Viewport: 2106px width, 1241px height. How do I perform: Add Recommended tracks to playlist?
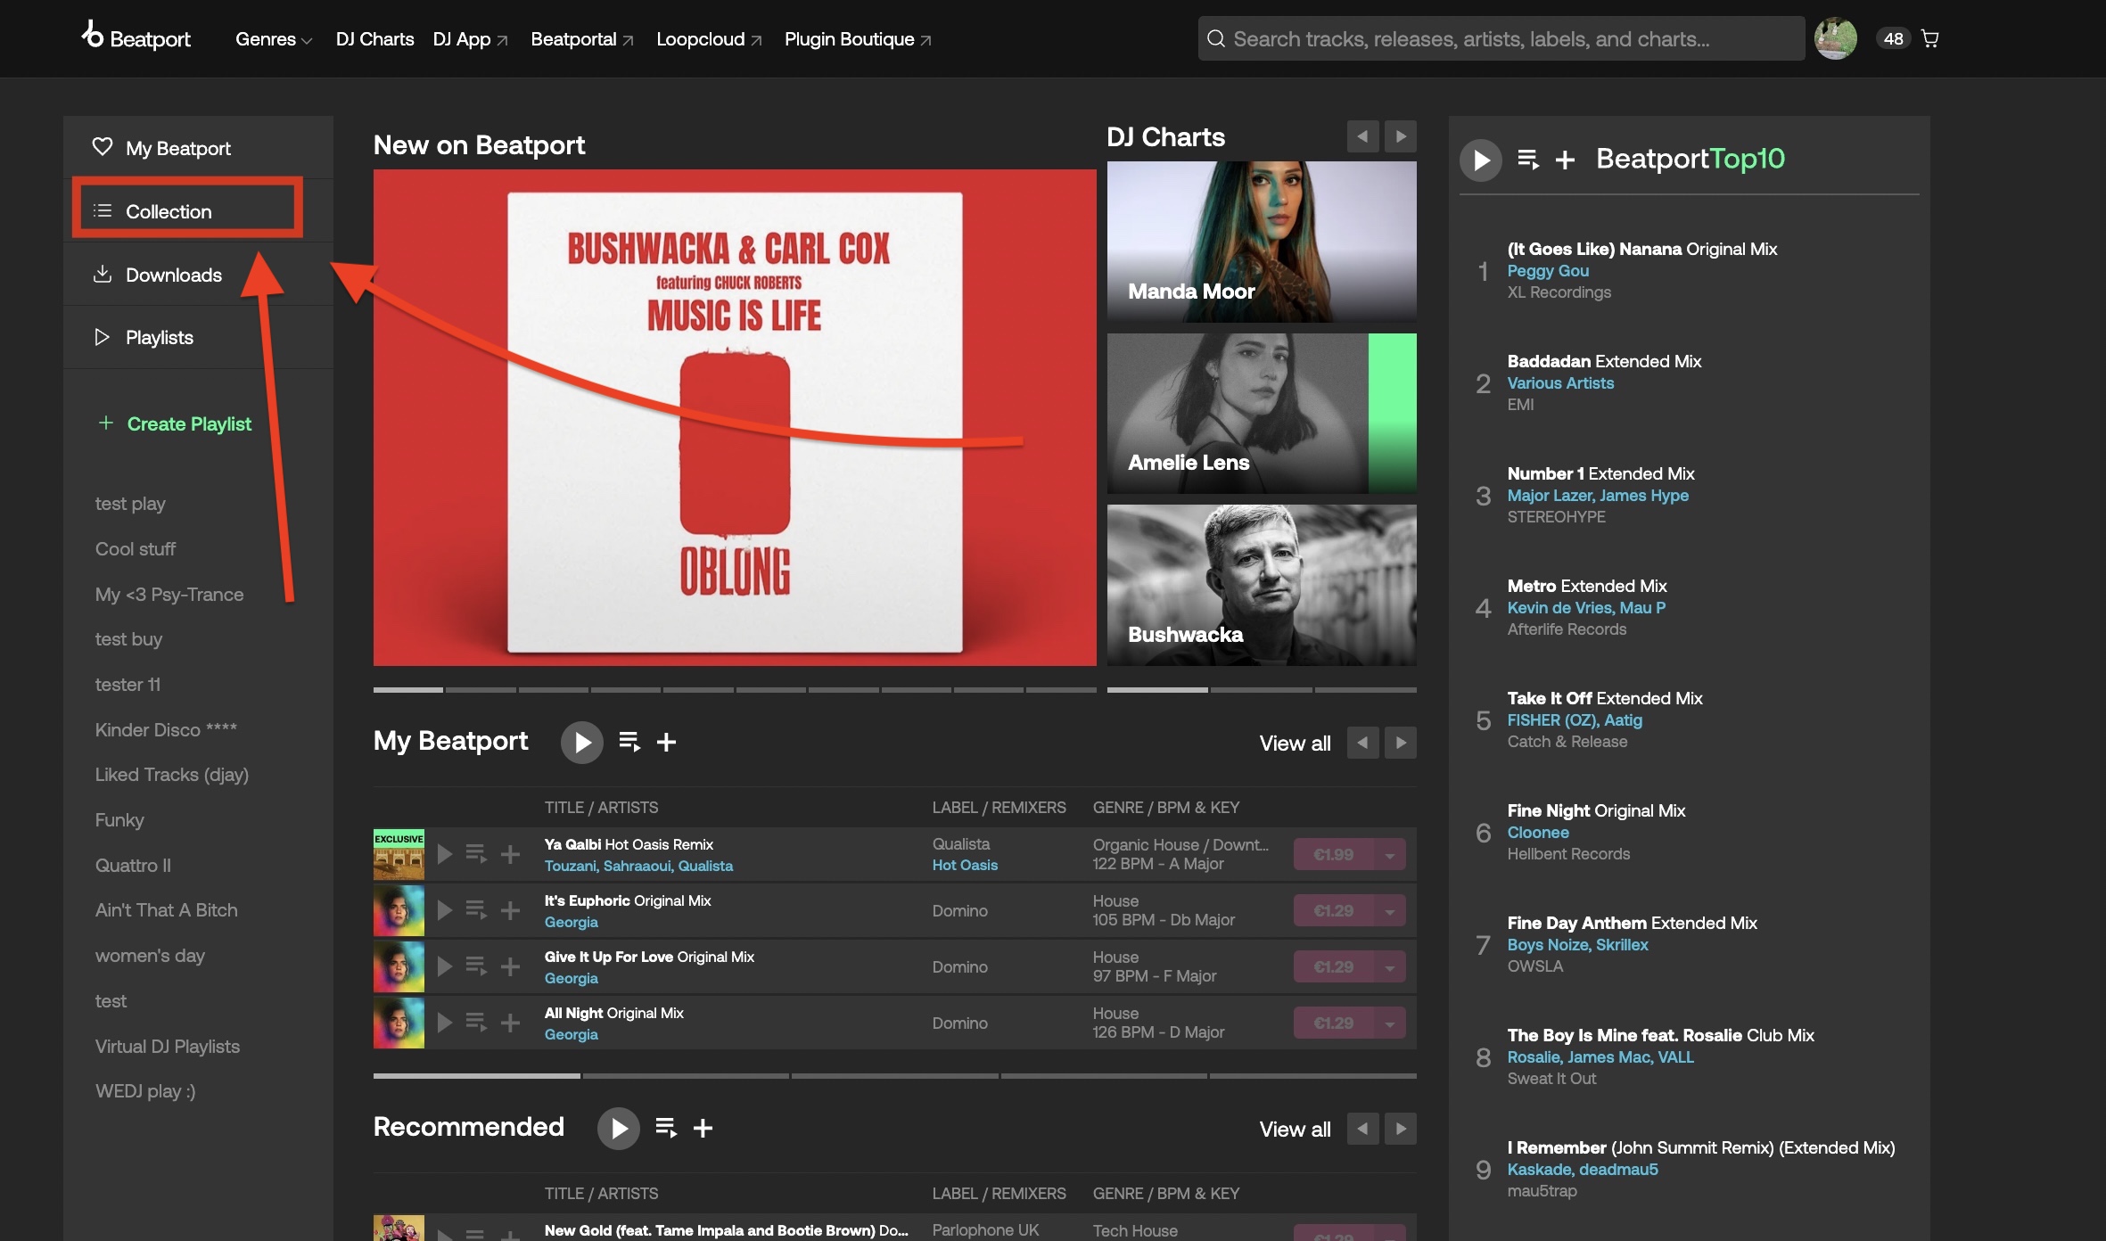click(x=703, y=1128)
